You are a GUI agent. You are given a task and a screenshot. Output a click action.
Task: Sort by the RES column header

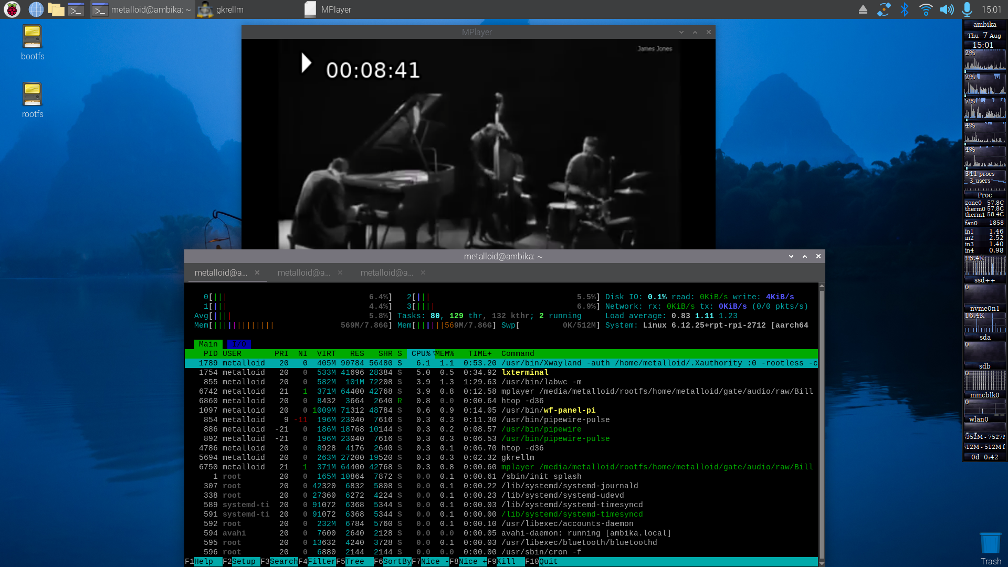pos(357,353)
